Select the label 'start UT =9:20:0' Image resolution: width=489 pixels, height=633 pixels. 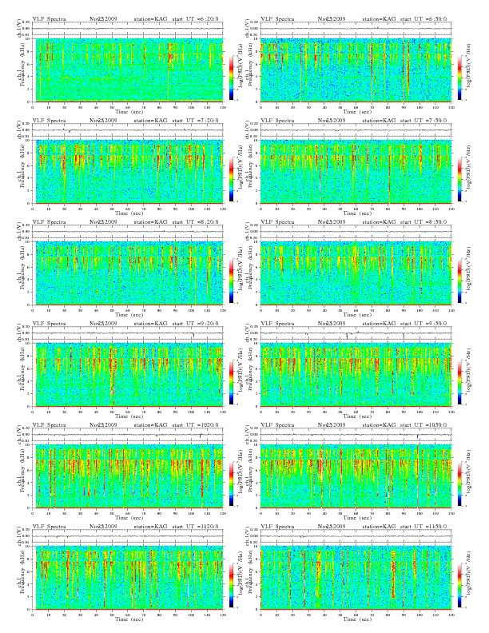coord(196,324)
